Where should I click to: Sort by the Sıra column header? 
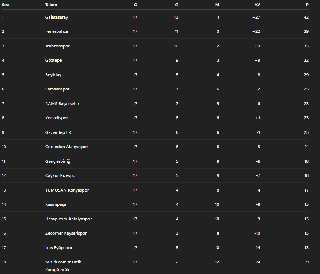[5, 5]
